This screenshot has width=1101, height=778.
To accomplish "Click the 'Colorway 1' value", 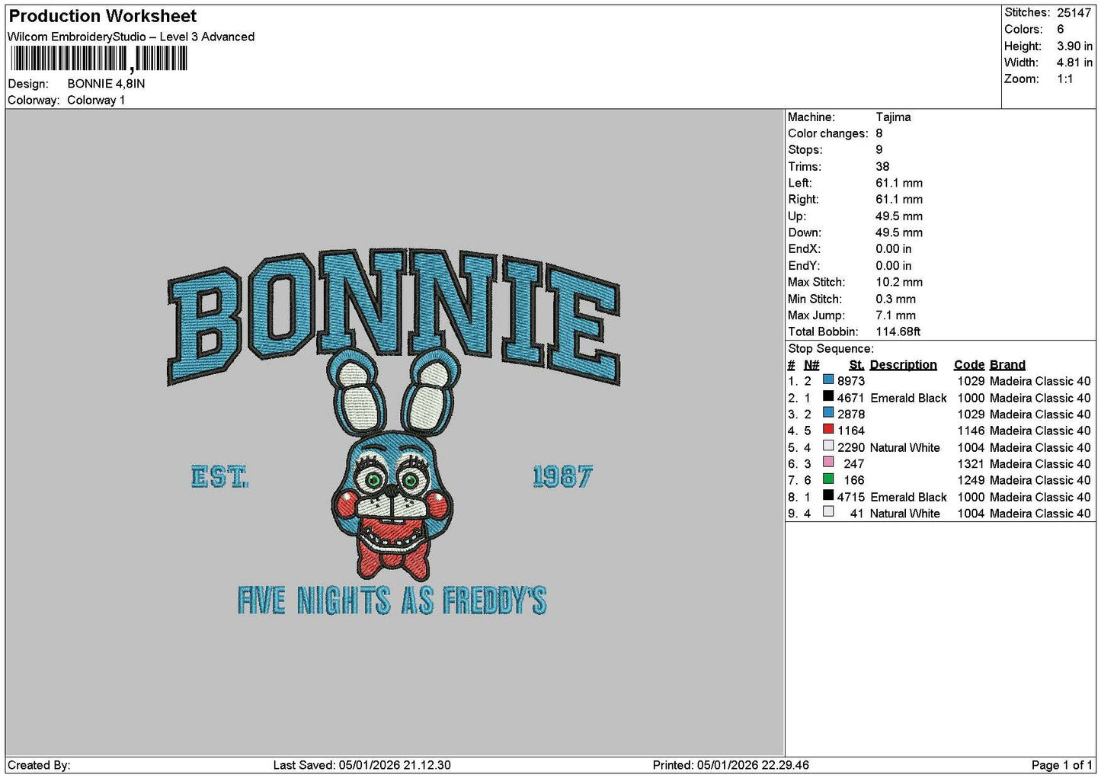I will click(x=96, y=101).
